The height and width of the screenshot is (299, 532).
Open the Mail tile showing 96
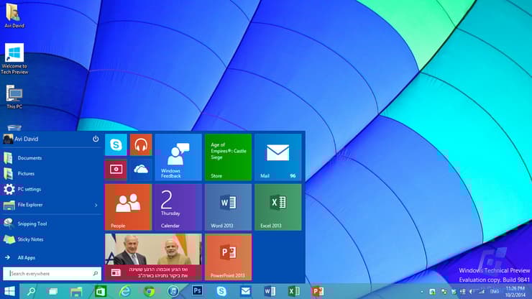click(278, 157)
